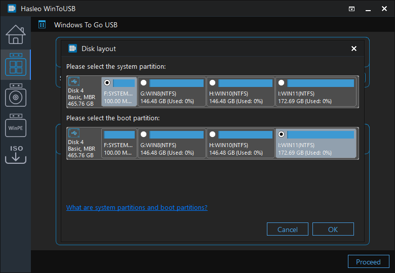Open Windows To Go USB sidebar icon
The height and width of the screenshot is (273, 395).
coord(16,65)
